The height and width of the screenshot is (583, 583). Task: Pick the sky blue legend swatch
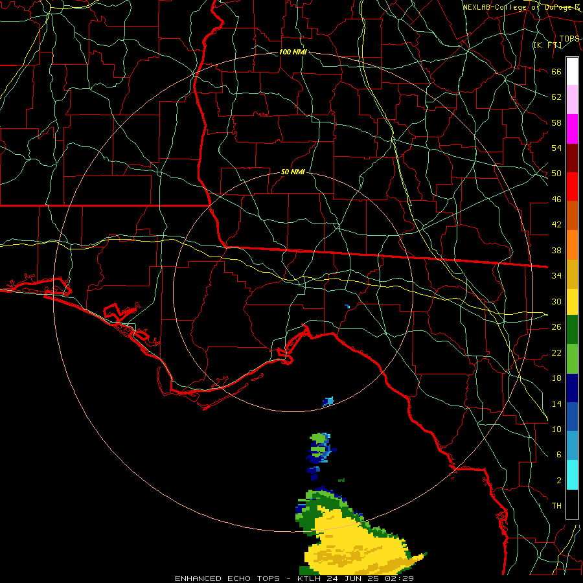coord(572,445)
